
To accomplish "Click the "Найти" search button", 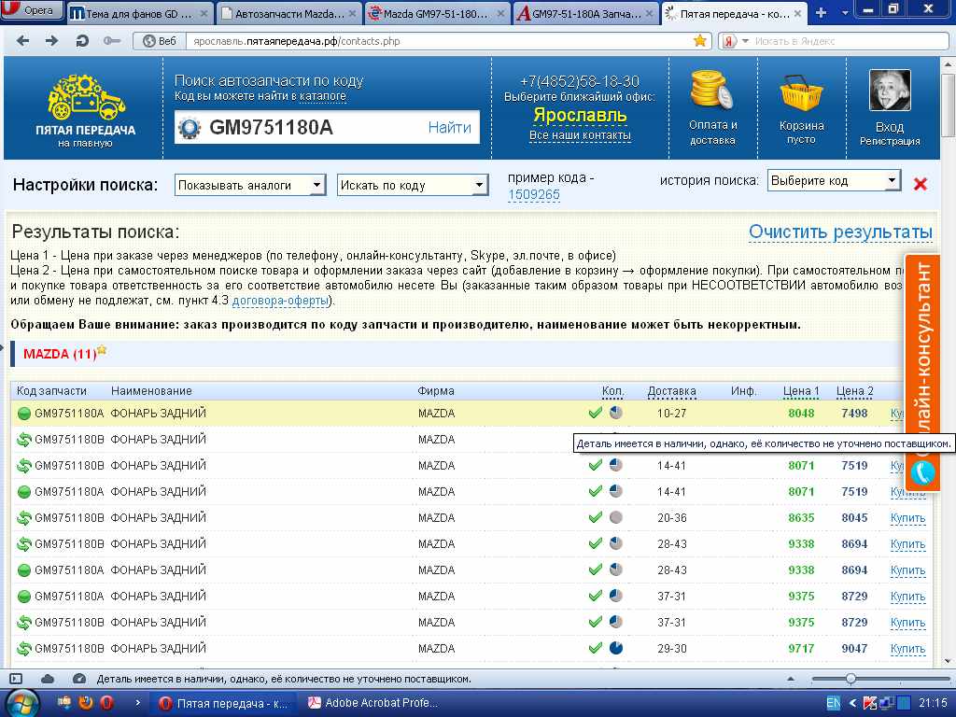I will click(449, 127).
